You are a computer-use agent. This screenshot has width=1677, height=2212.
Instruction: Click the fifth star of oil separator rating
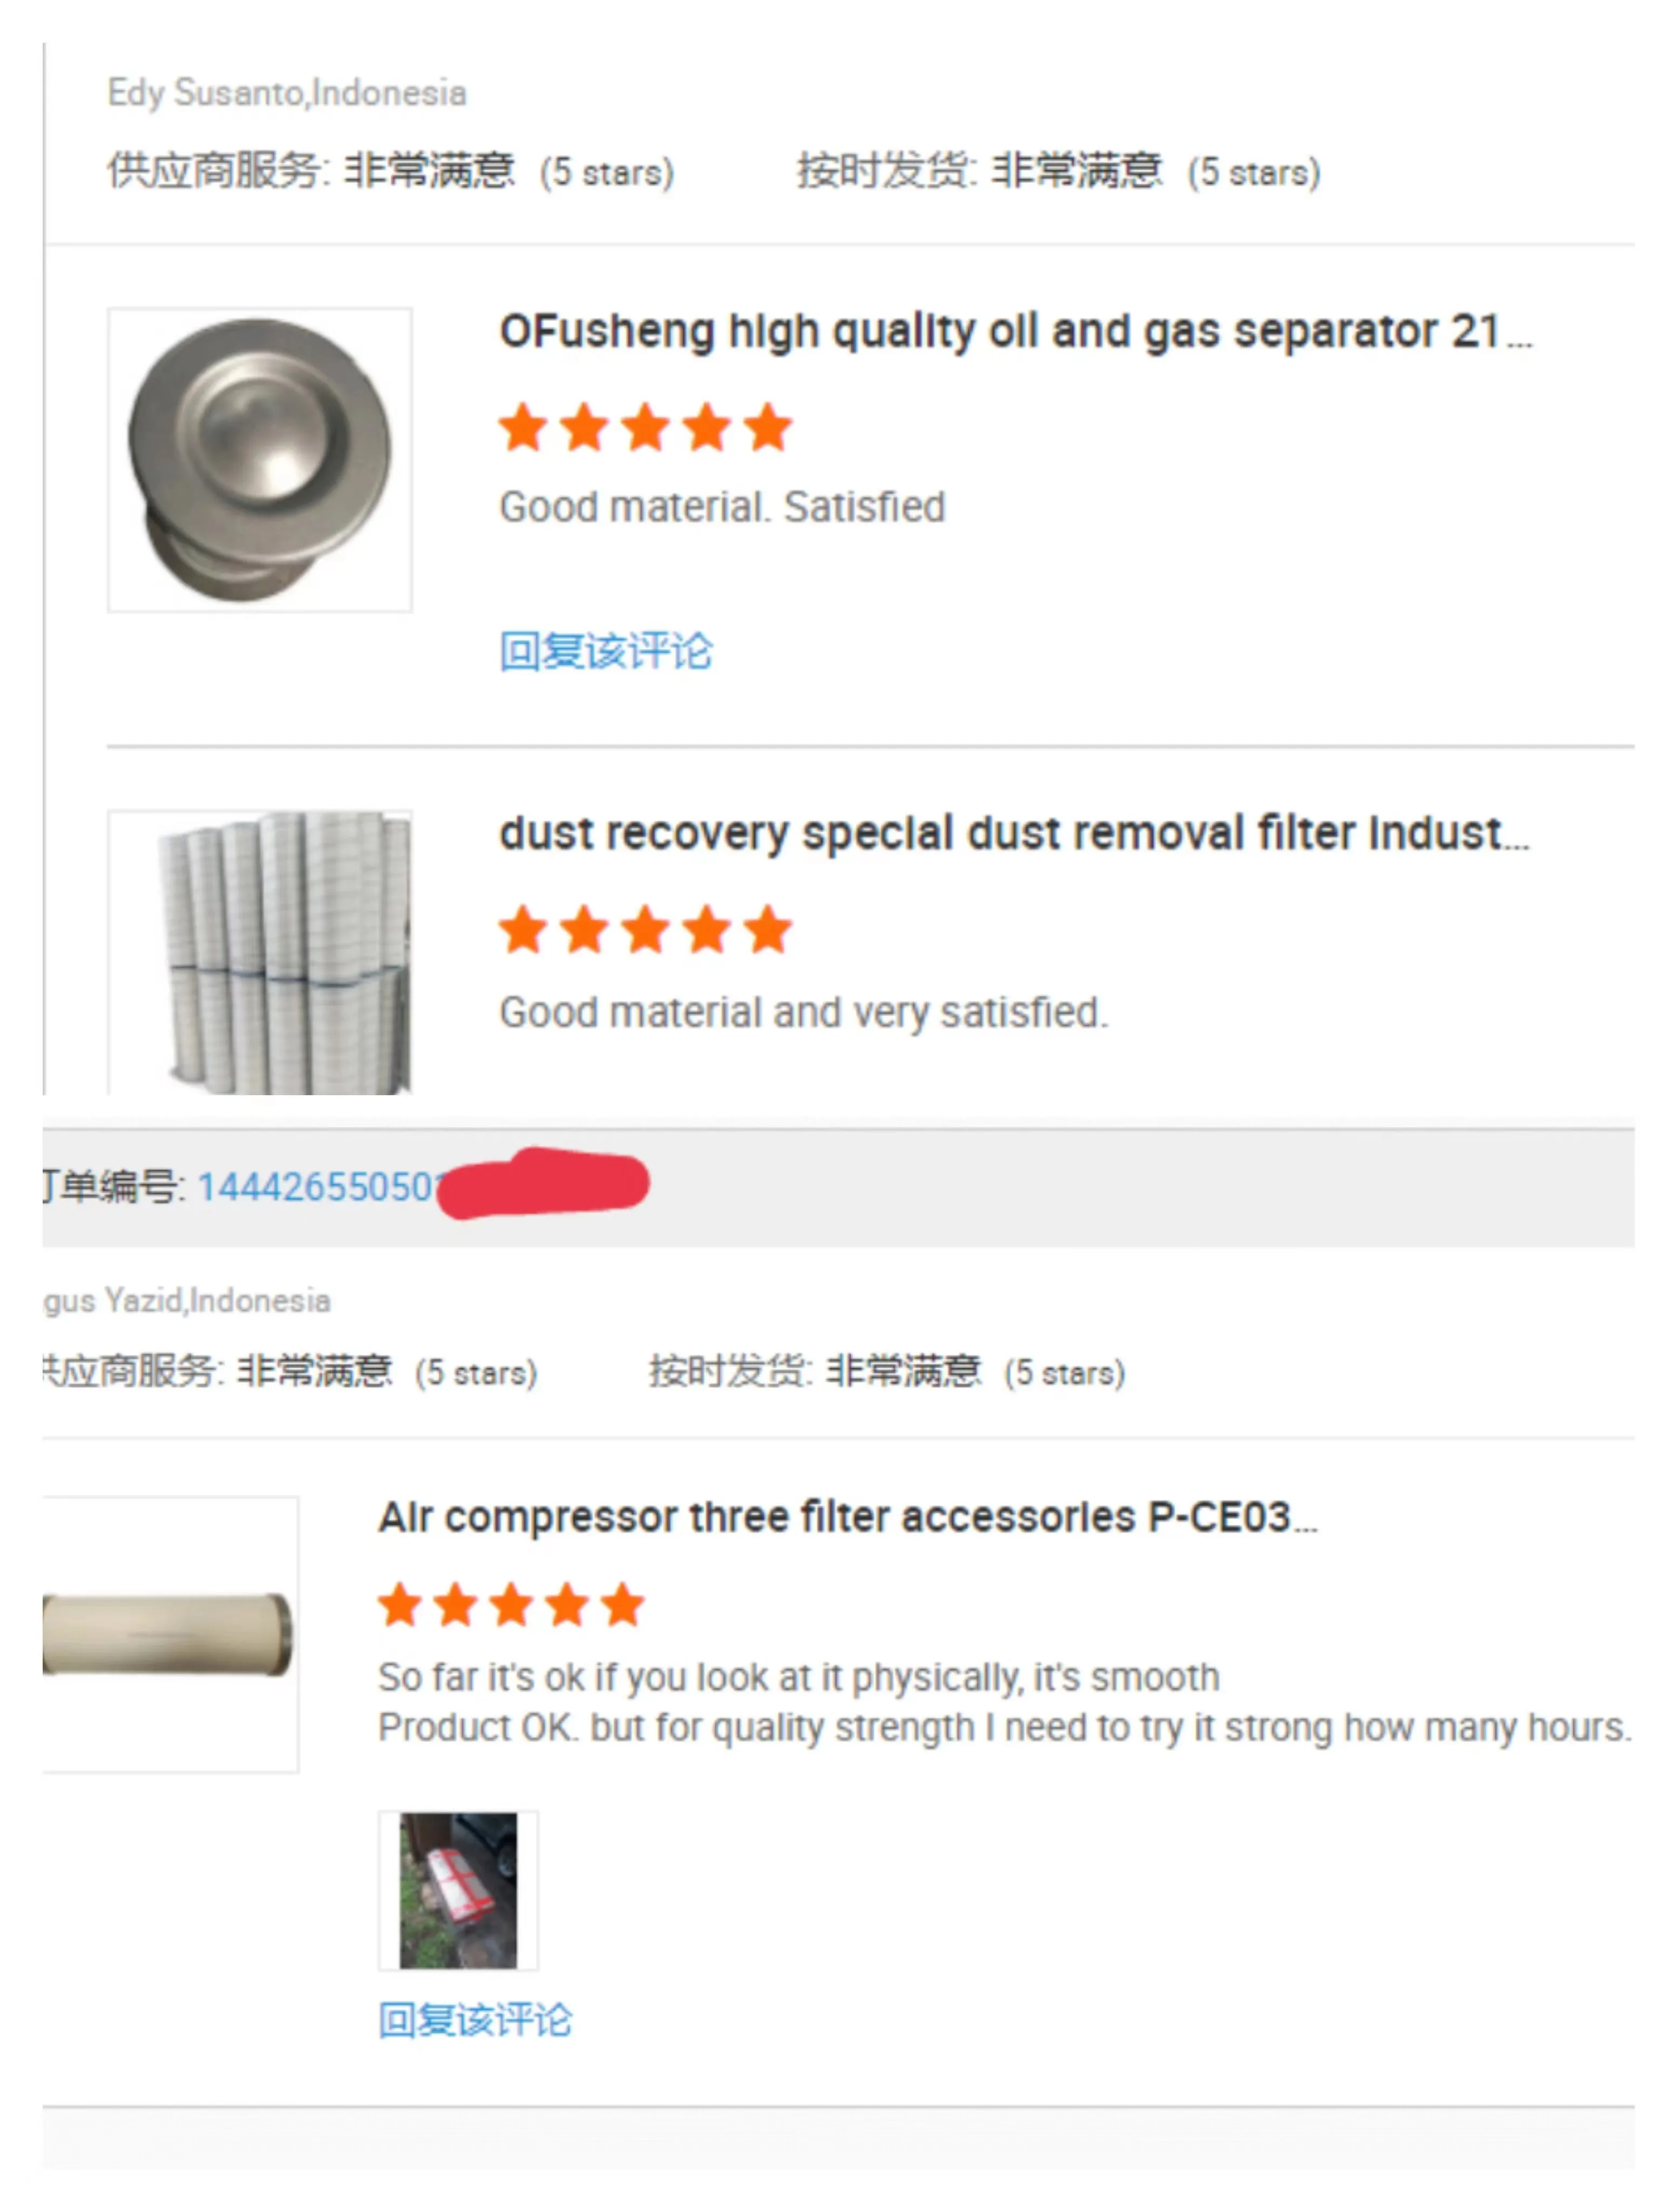pyautogui.click(x=768, y=428)
